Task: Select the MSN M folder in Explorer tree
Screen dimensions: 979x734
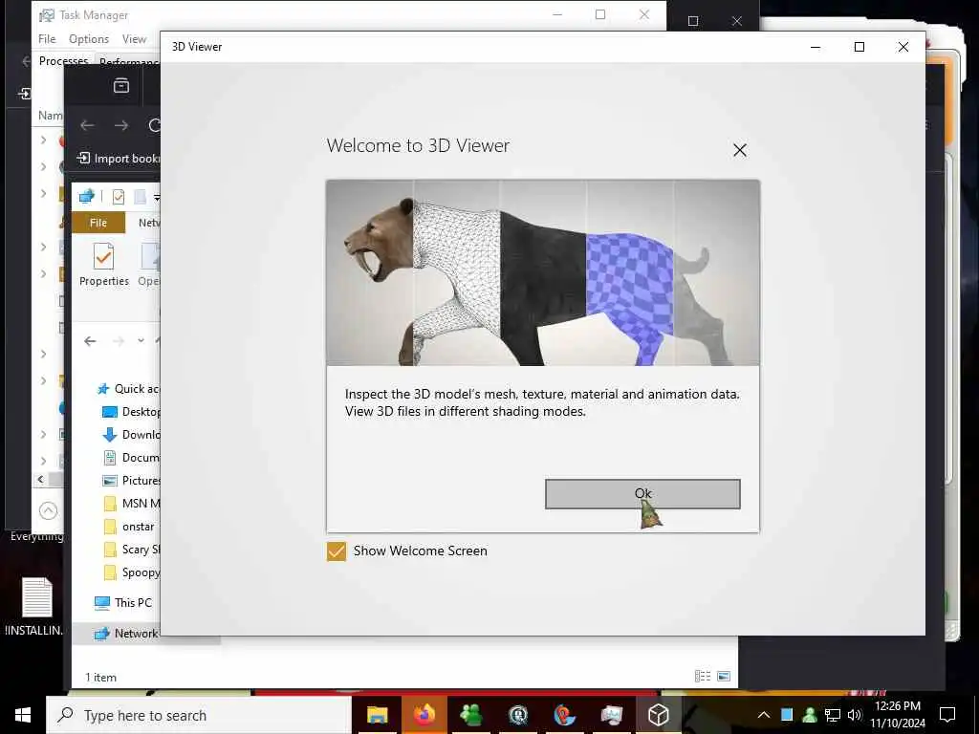Action: pyautogui.click(x=131, y=504)
